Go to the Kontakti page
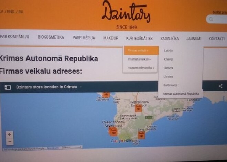The height and width of the screenshot is (162, 227). pyautogui.click(x=216, y=39)
